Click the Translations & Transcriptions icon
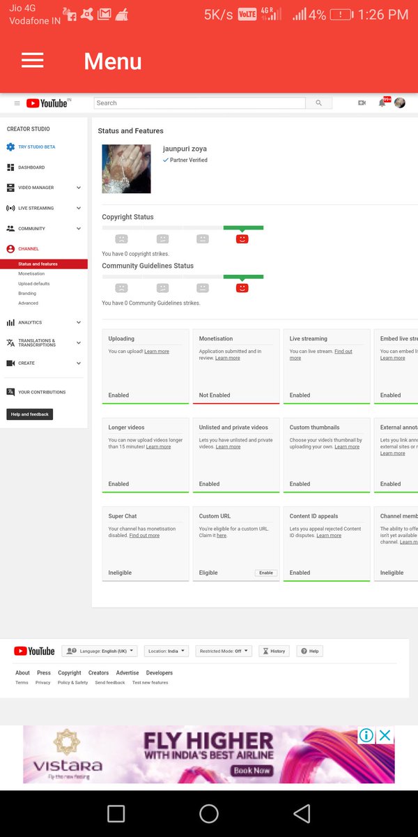Image resolution: width=418 pixels, height=837 pixels. pos(10,342)
